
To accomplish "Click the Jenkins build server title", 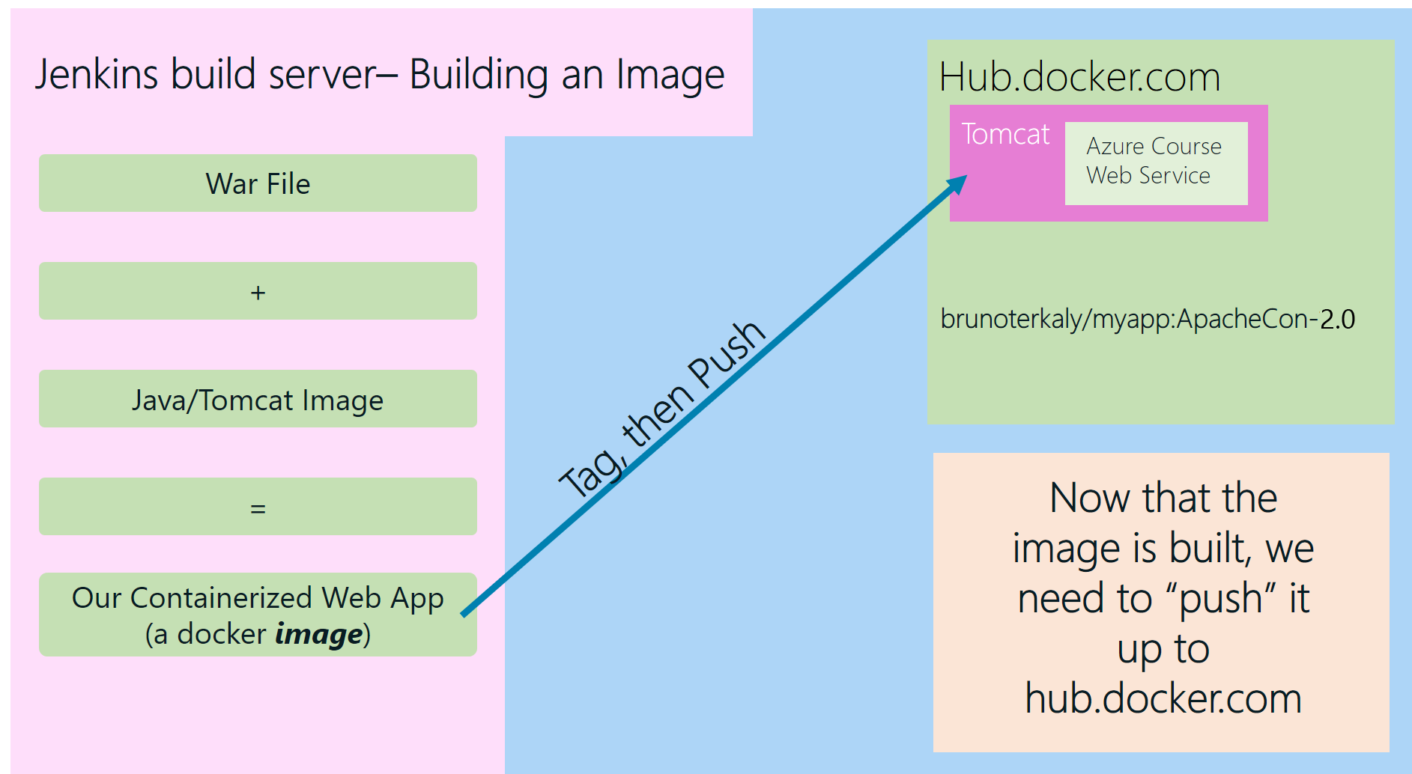I will coord(380,74).
